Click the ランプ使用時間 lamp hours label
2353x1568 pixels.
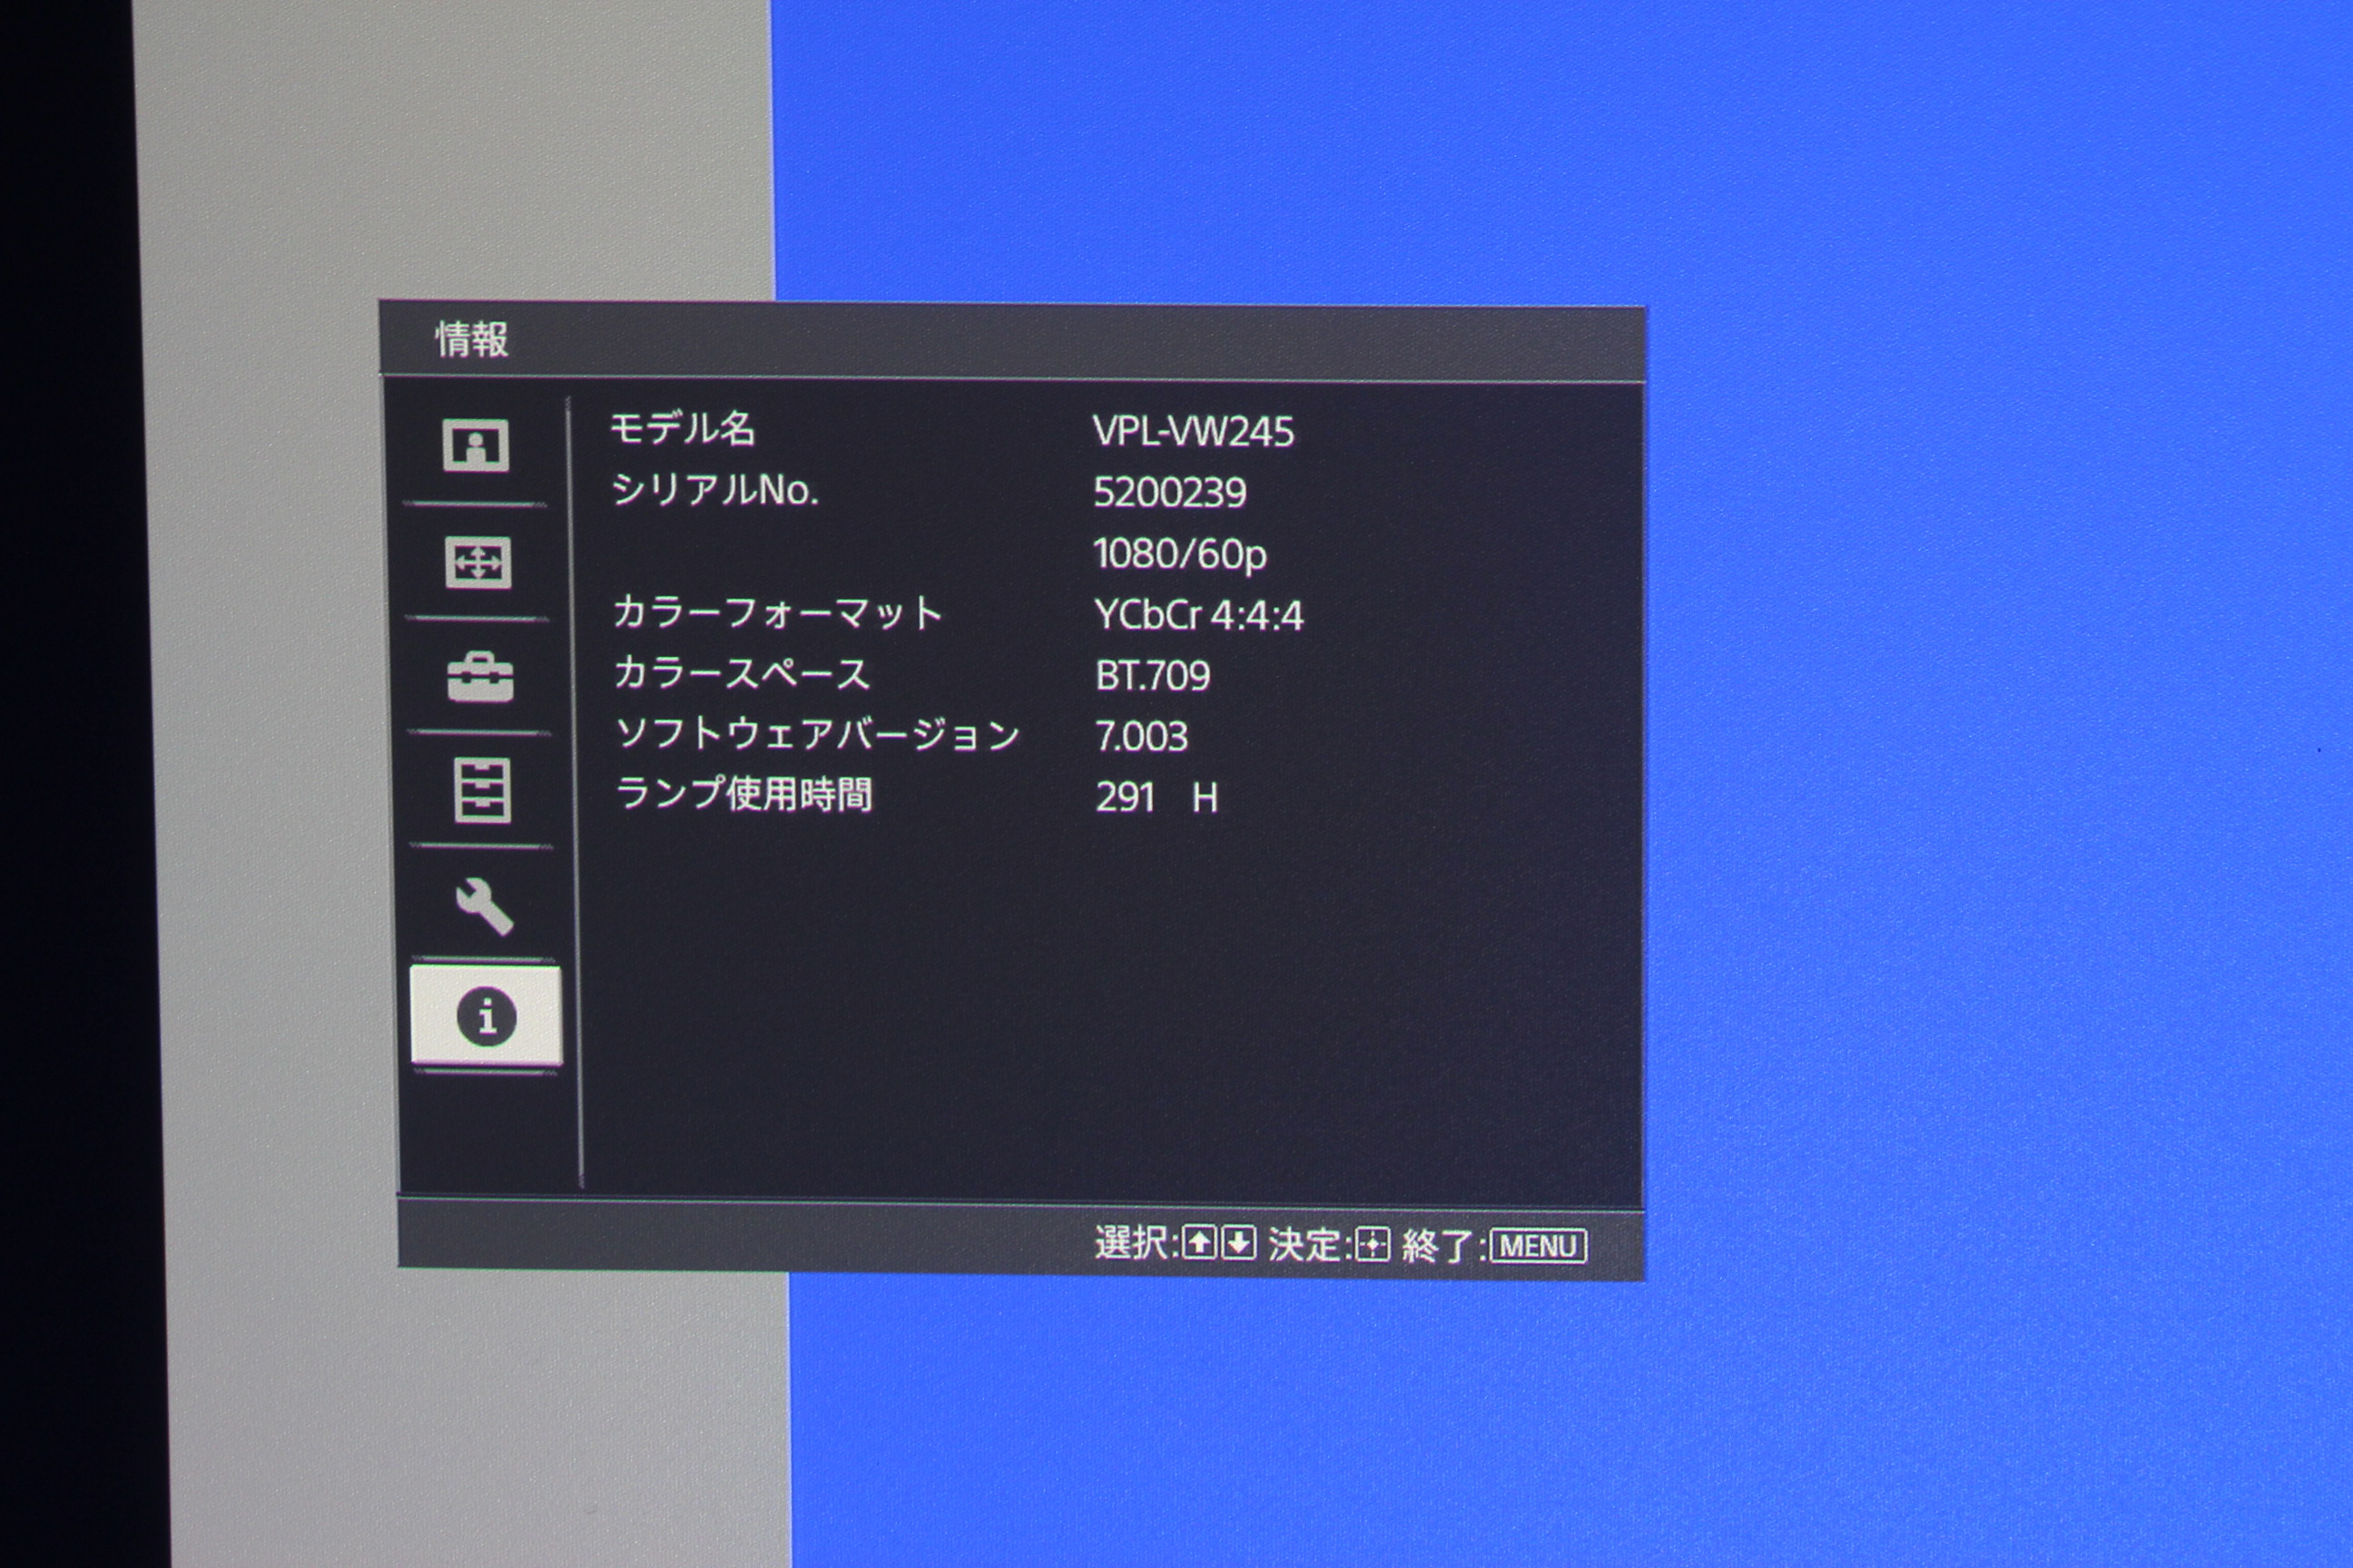click(x=743, y=795)
